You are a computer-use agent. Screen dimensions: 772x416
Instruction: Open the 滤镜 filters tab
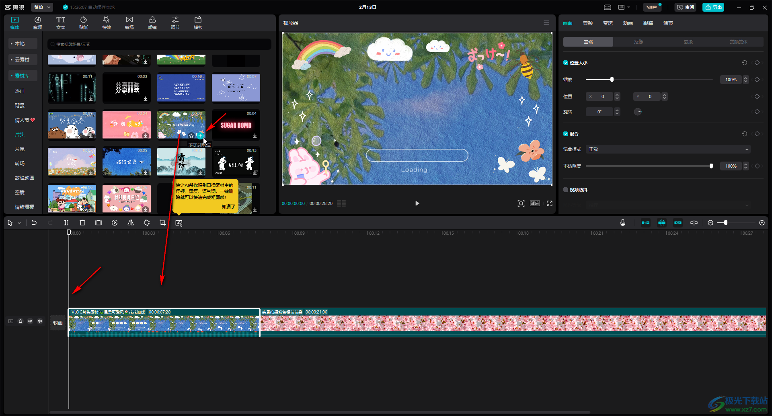(x=152, y=23)
